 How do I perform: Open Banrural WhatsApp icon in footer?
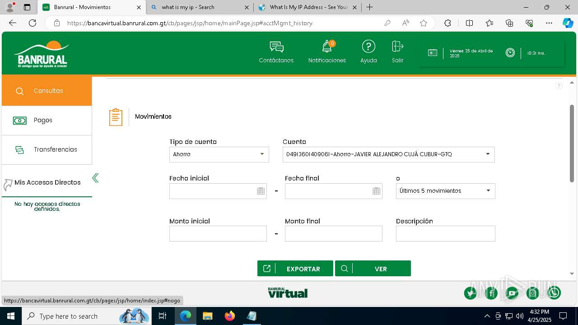pyautogui.click(x=554, y=293)
